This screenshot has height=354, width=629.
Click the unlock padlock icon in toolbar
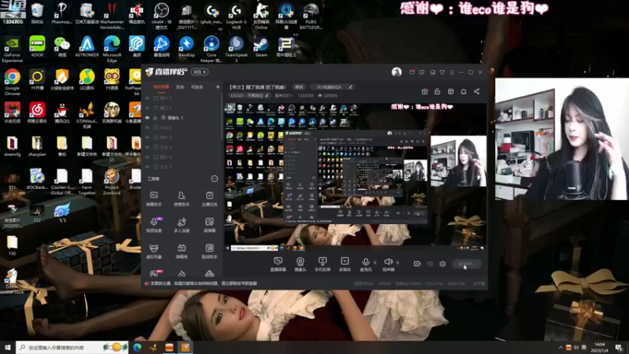coord(437,91)
